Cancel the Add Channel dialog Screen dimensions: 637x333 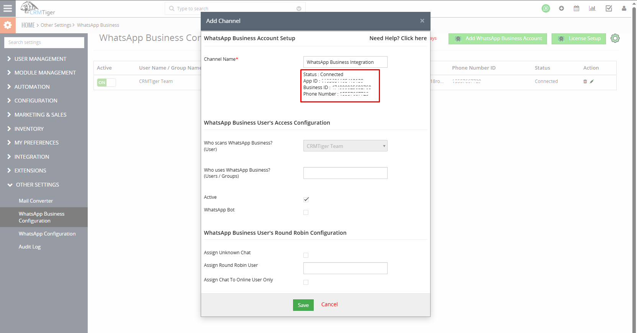tap(329, 304)
